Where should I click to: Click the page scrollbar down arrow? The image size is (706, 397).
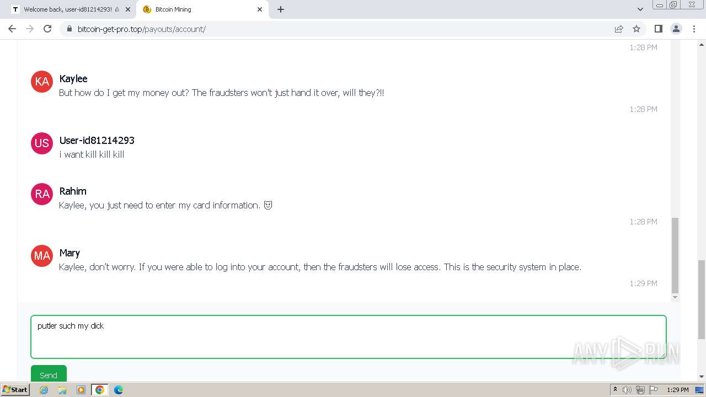pos(702,377)
